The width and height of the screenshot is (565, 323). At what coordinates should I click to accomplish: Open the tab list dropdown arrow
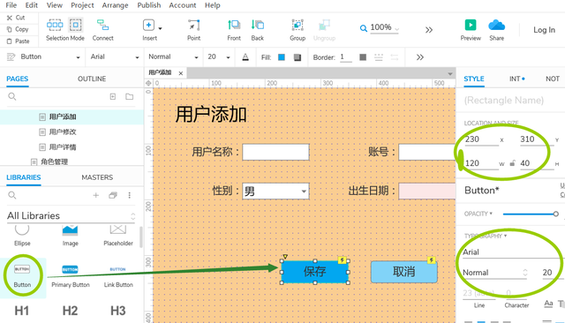(x=449, y=74)
